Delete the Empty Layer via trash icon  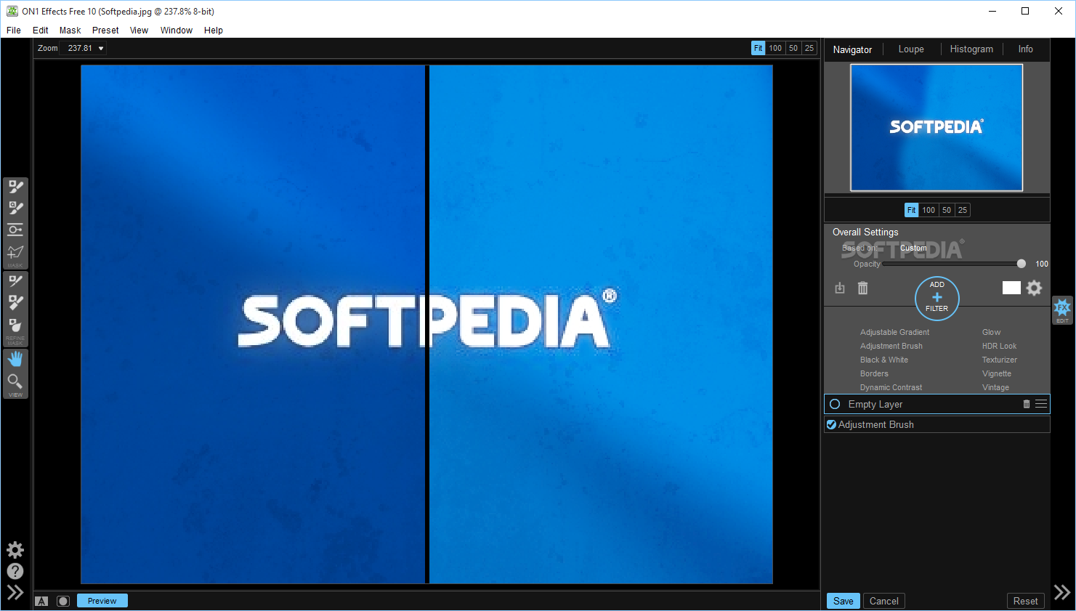click(1027, 404)
